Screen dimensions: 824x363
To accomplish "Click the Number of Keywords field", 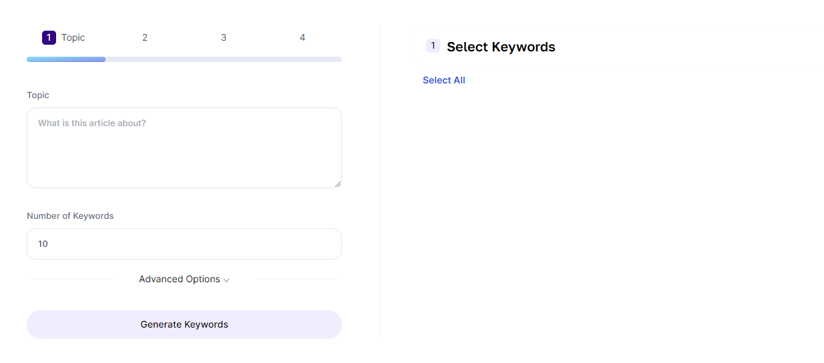I will tap(184, 244).
